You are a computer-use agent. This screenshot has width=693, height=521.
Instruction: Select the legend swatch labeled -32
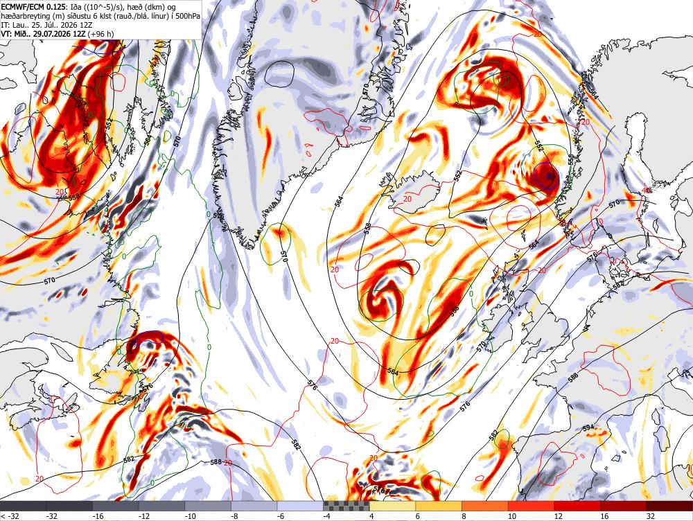coord(69,506)
